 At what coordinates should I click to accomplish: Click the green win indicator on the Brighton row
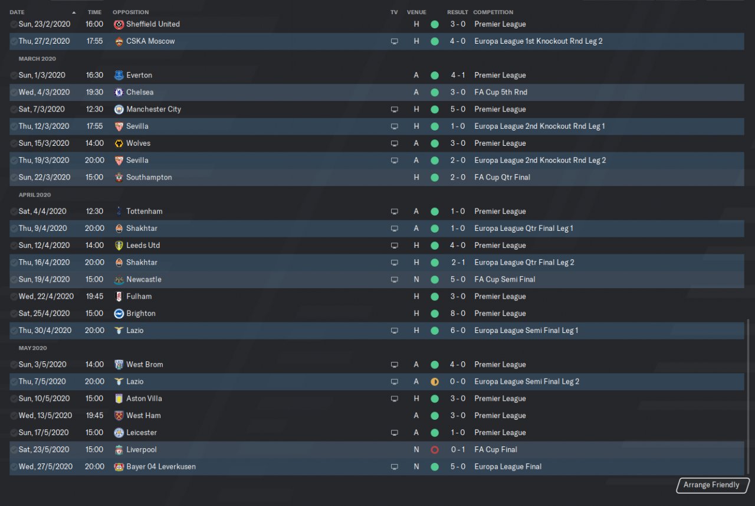point(435,314)
